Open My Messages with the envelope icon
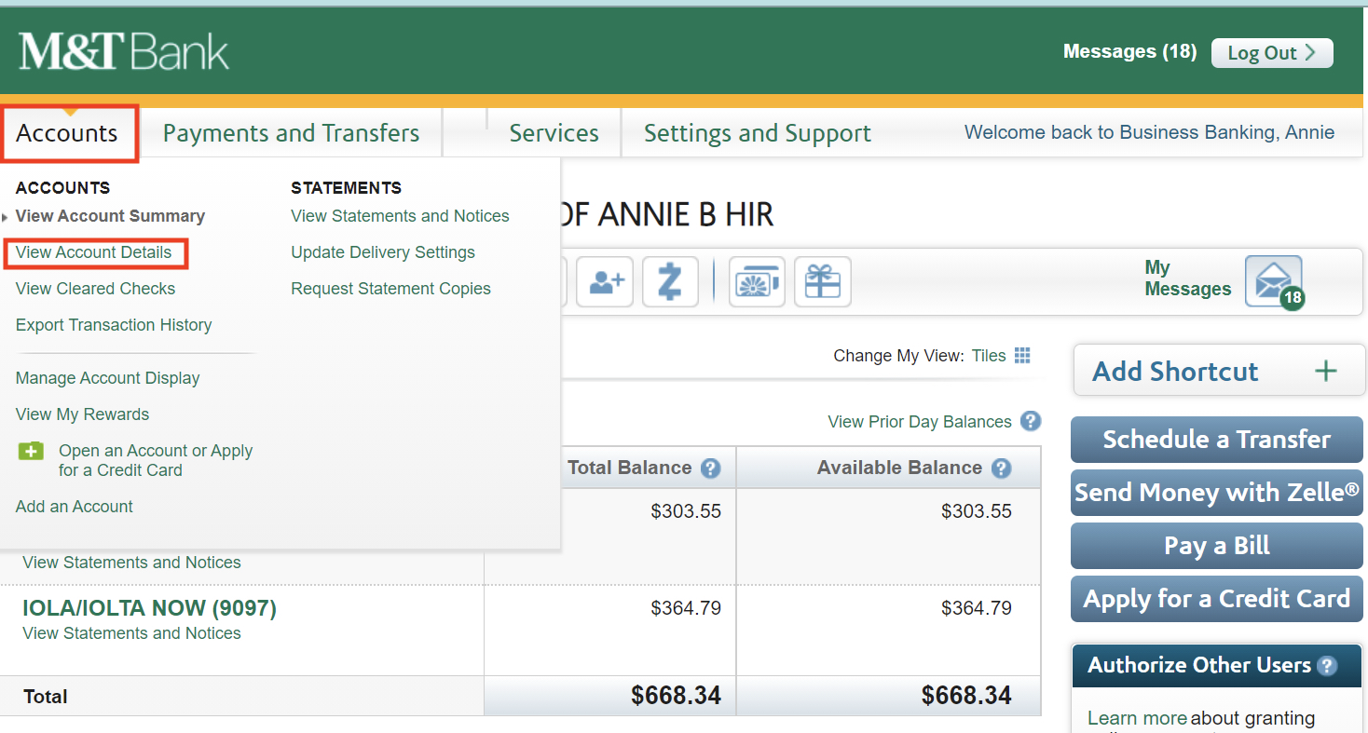 coord(1273,279)
